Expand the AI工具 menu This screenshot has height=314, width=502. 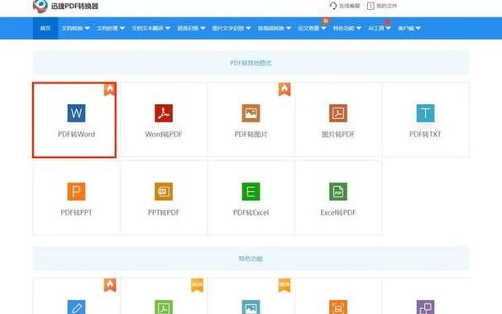[380, 28]
